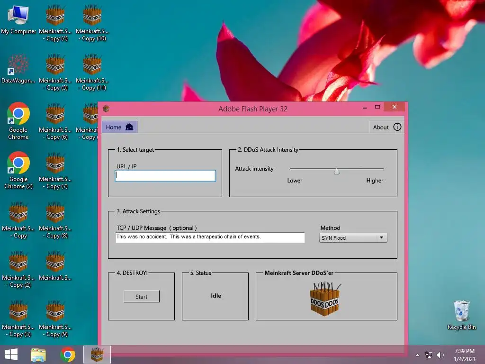Click the Meinkraft DDoS app taskbar icon
The width and height of the screenshot is (485, 364).
point(97,355)
